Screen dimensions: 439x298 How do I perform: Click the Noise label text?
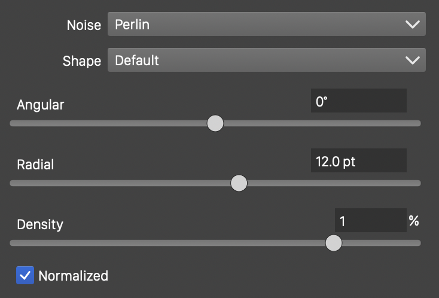tap(84, 26)
